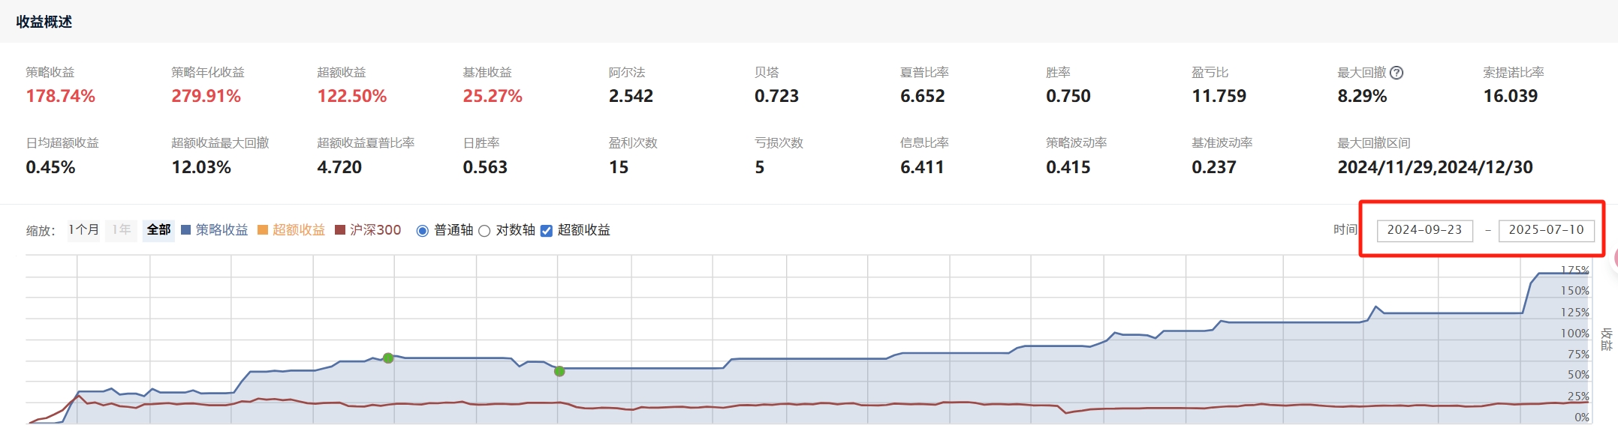Click the 策略收益 value 178.74%
The image size is (1618, 446).
click(61, 96)
